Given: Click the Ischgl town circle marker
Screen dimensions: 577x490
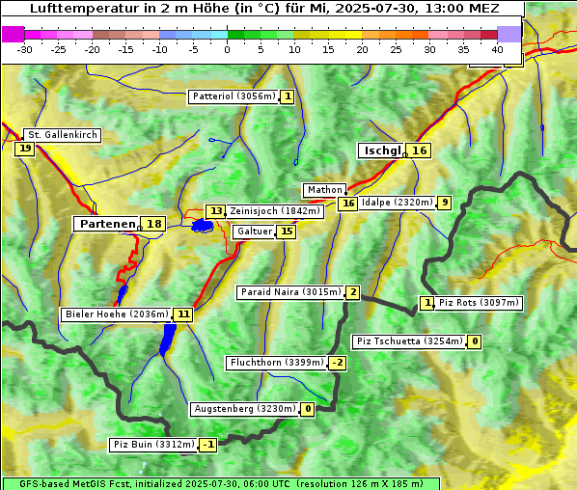Looking at the screenshot, I should (405, 155).
